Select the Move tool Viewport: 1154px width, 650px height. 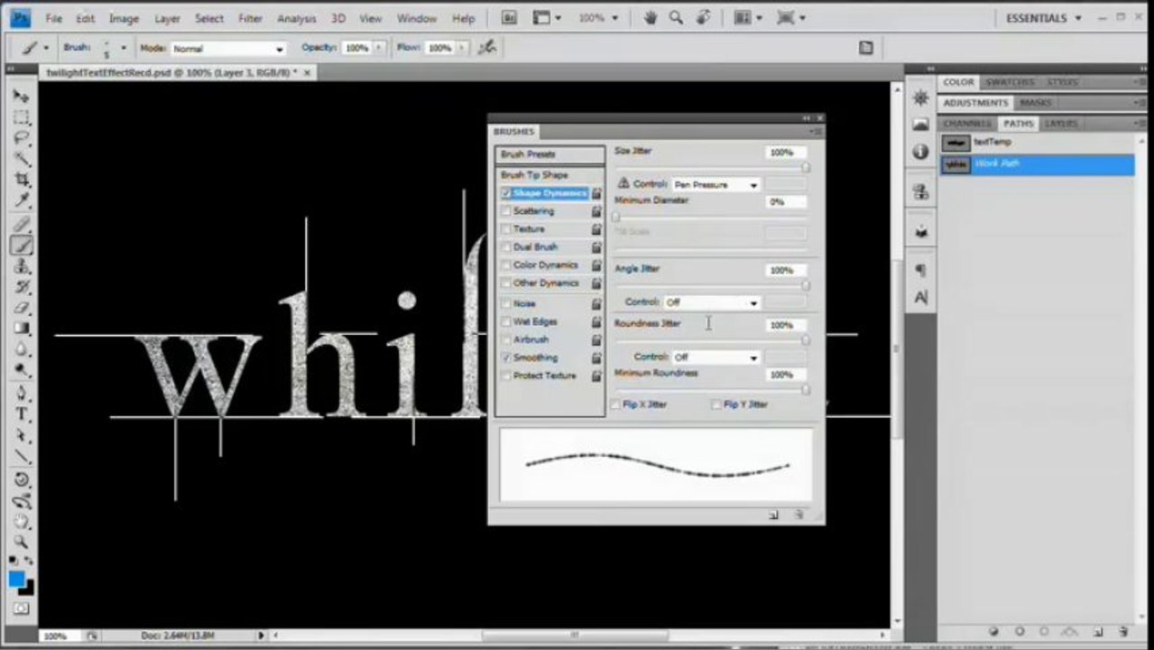pos(21,96)
